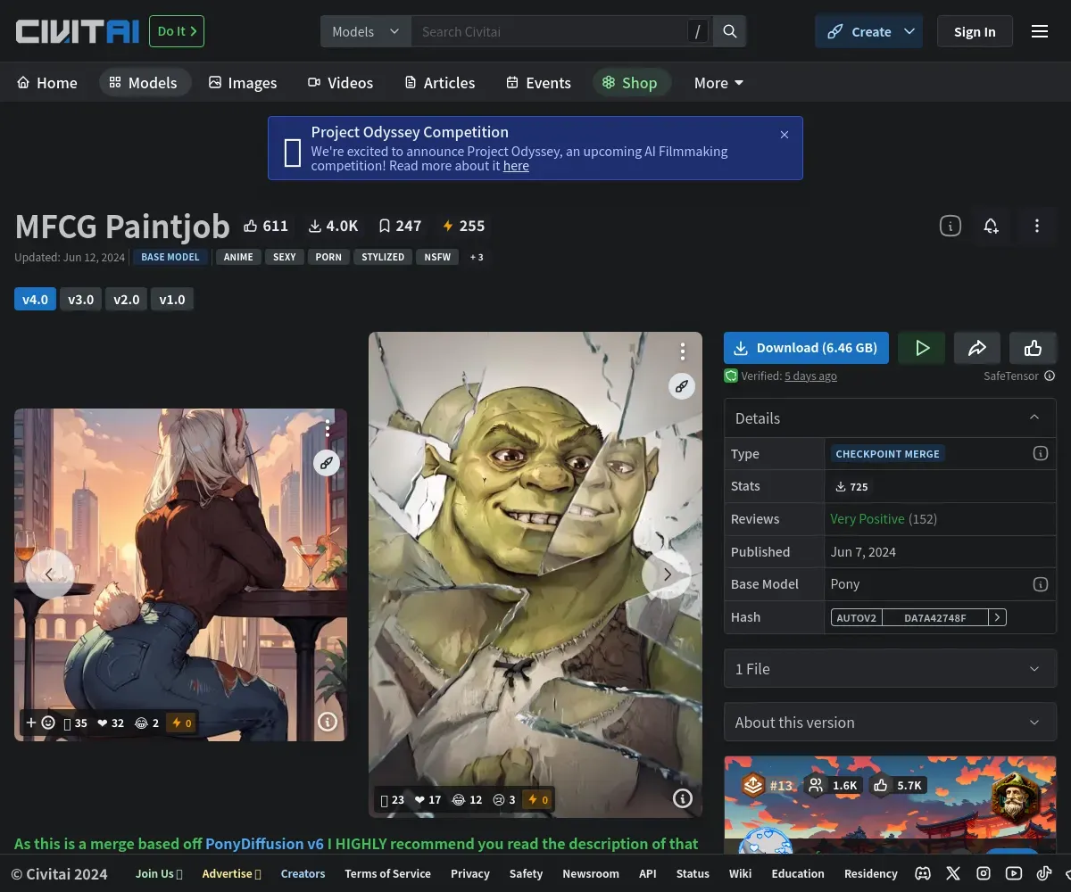Select version v1.0
1071x892 pixels.
pos(172,299)
